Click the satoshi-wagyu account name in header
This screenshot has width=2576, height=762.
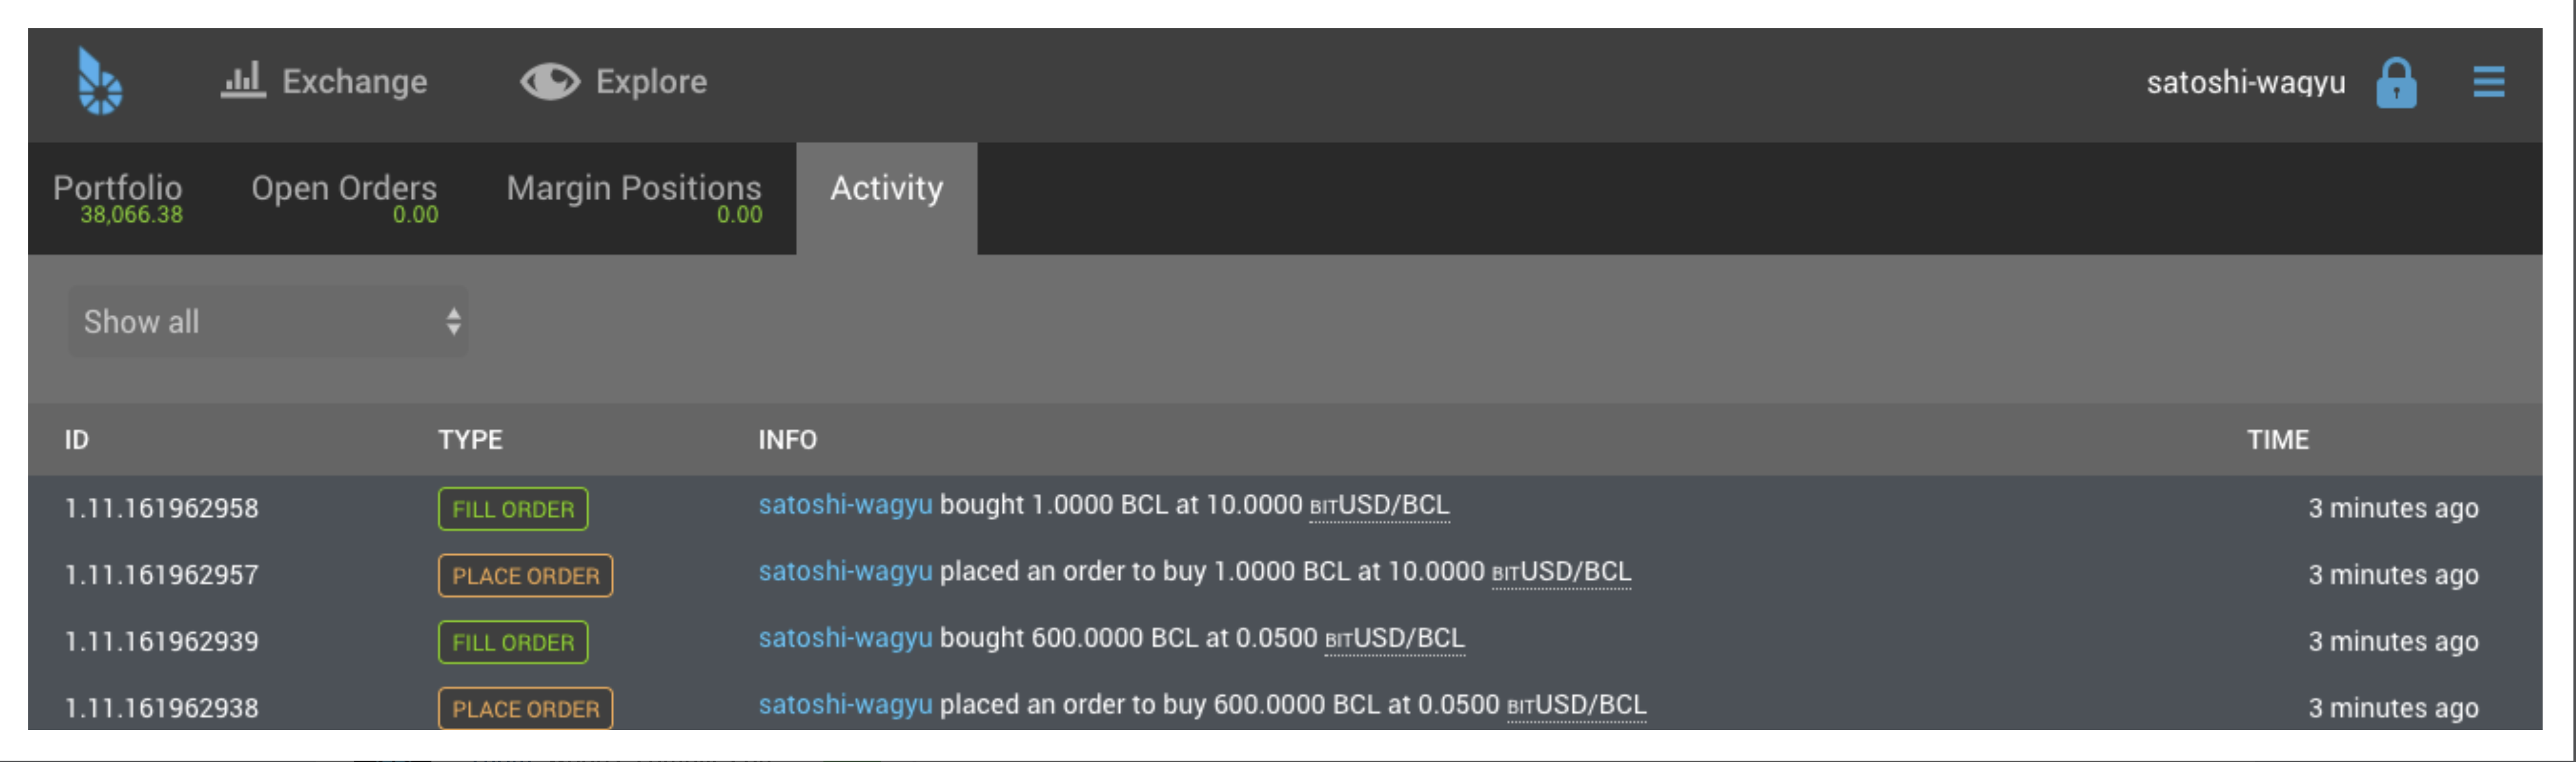tap(2245, 82)
